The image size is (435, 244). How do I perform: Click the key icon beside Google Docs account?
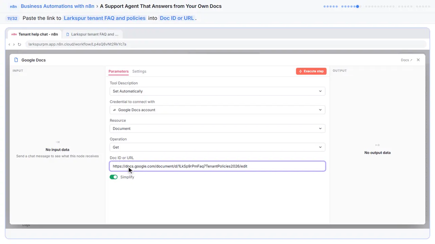tap(115, 110)
